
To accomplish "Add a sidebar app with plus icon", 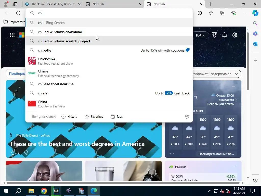I will (255, 60).
